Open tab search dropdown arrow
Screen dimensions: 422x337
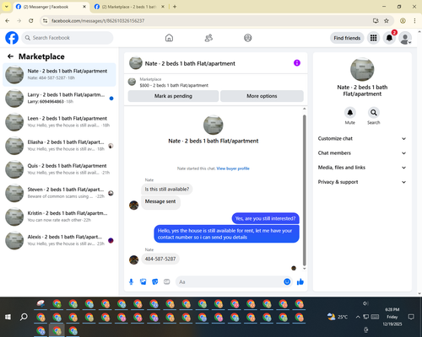point(7,7)
